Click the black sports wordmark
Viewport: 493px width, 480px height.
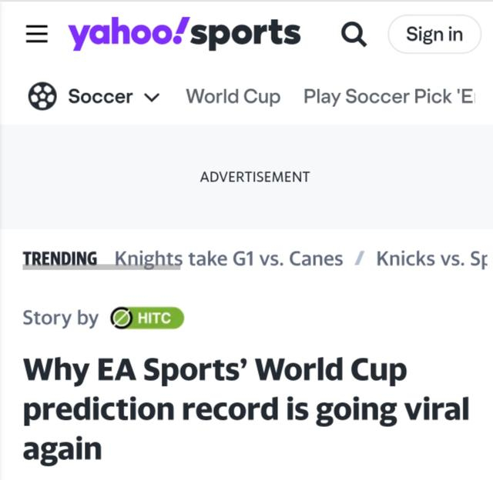point(246,34)
